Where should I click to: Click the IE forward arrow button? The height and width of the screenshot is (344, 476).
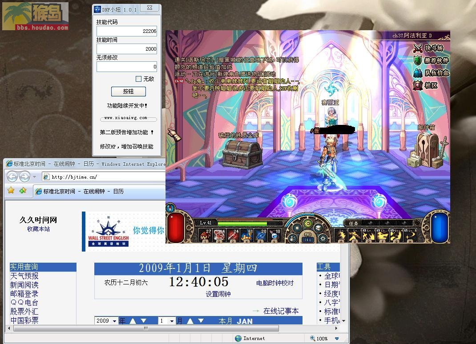tap(25, 176)
